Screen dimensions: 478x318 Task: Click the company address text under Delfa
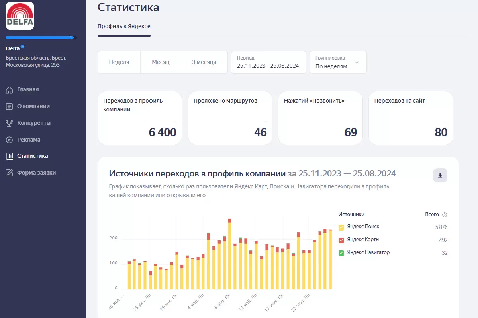coord(36,61)
